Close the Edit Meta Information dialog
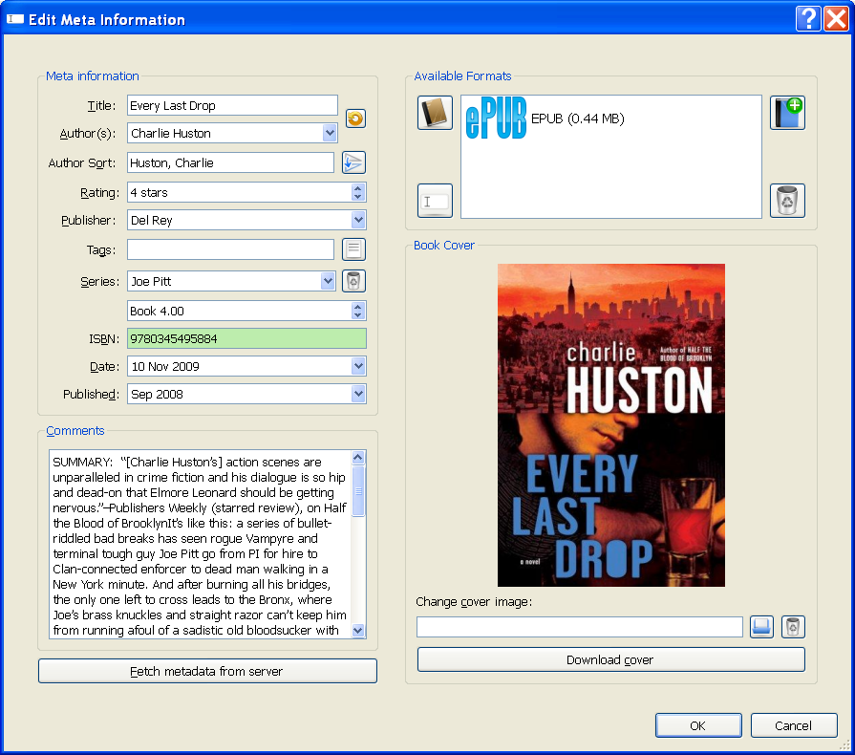Image resolution: width=855 pixels, height=755 pixels. pos(836,19)
